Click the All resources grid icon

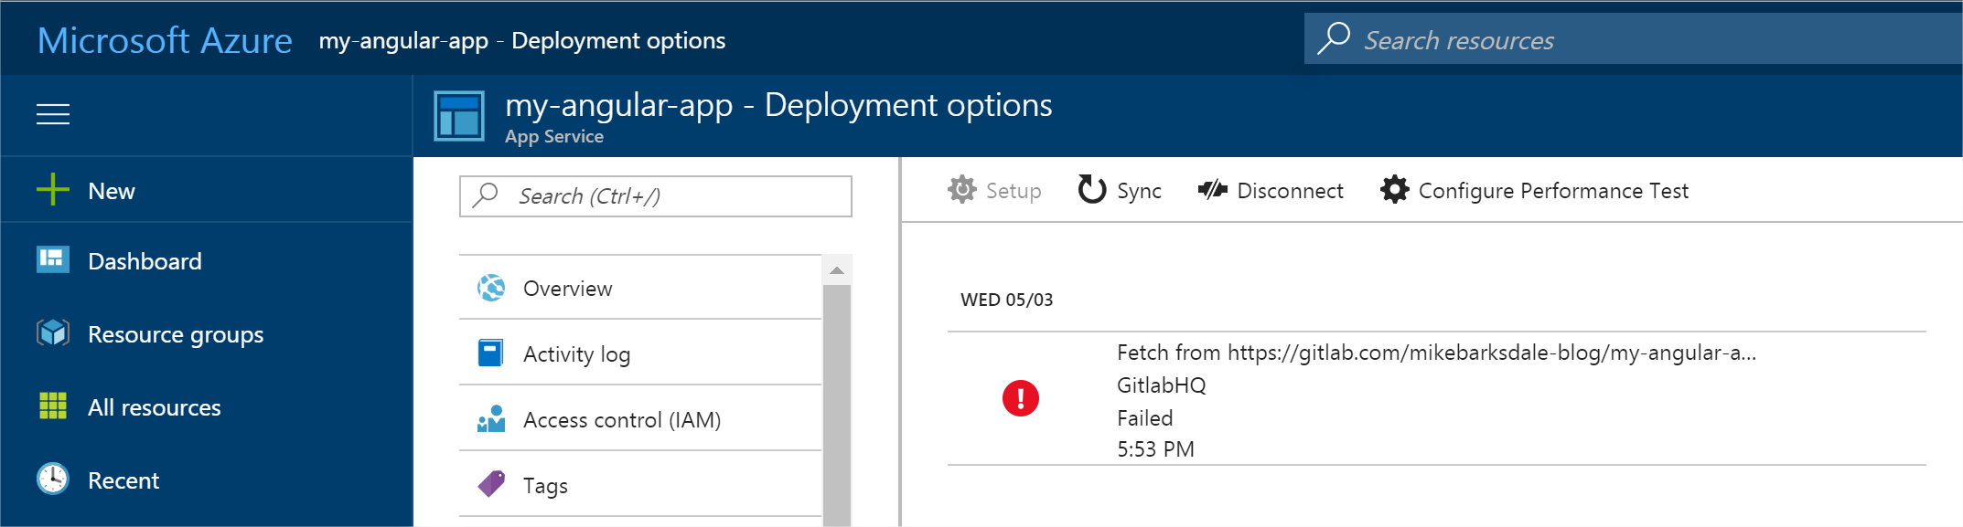53,406
